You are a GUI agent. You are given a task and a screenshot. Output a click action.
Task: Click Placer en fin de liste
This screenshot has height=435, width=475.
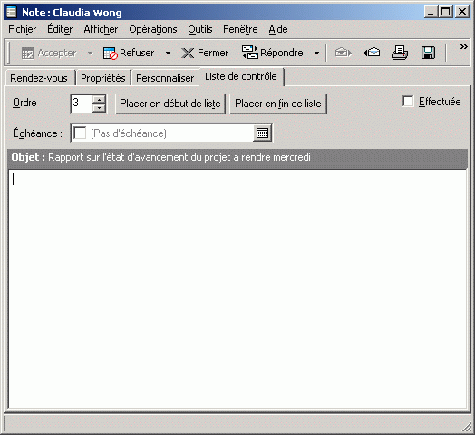coord(278,104)
